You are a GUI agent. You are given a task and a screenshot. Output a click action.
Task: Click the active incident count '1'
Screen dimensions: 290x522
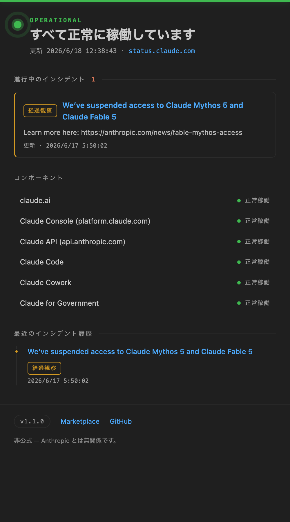93,79
